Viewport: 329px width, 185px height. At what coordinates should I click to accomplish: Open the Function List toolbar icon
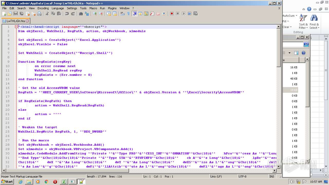(x=152, y=14)
